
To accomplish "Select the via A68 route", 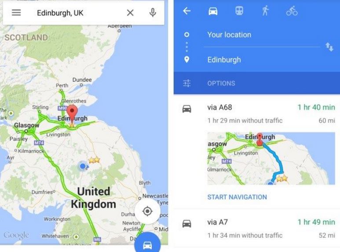I will (x=257, y=114).
